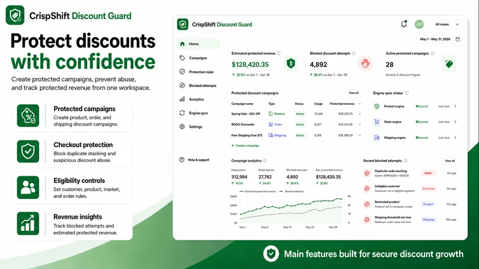Click the Impressions value 312,984
This screenshot has height=269, width=479.
pos(239,177)
